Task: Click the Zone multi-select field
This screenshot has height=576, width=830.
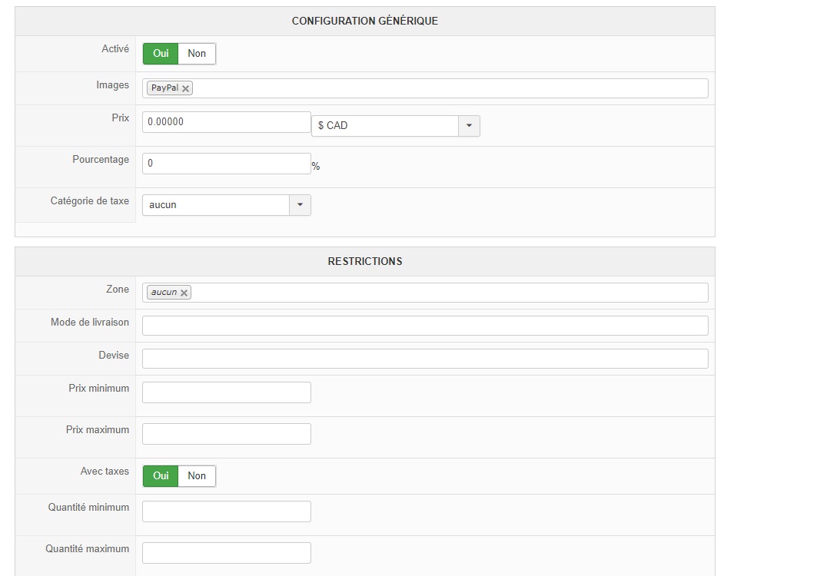Action: (446, 293)
